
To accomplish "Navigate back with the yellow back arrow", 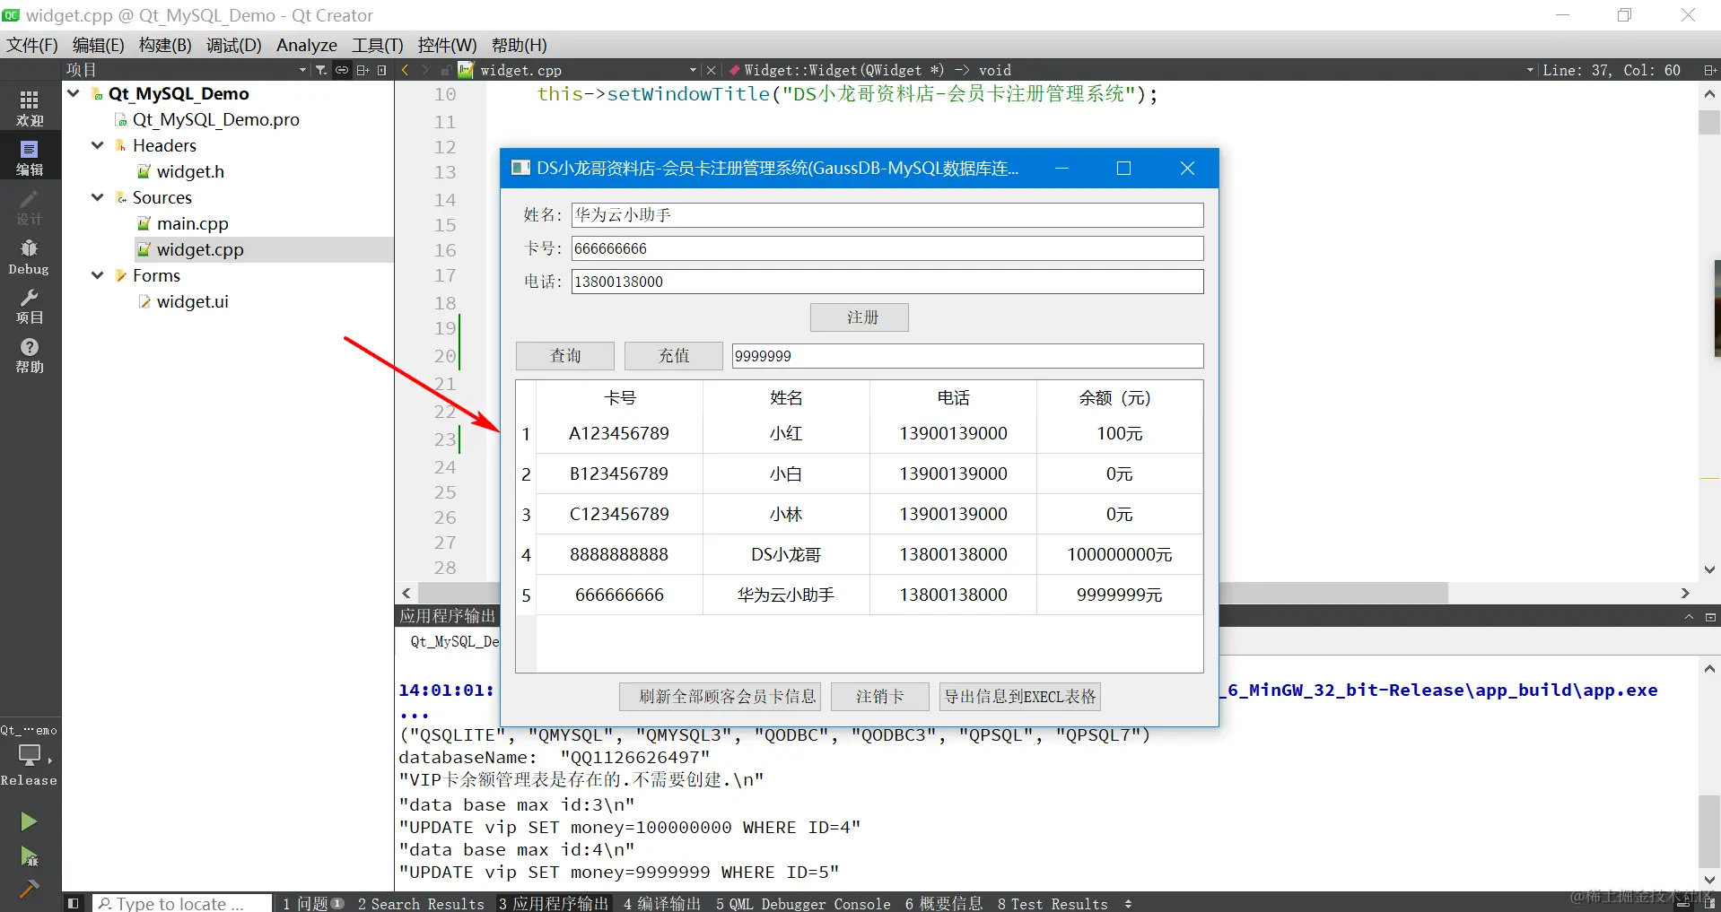I will pos(406,69).
